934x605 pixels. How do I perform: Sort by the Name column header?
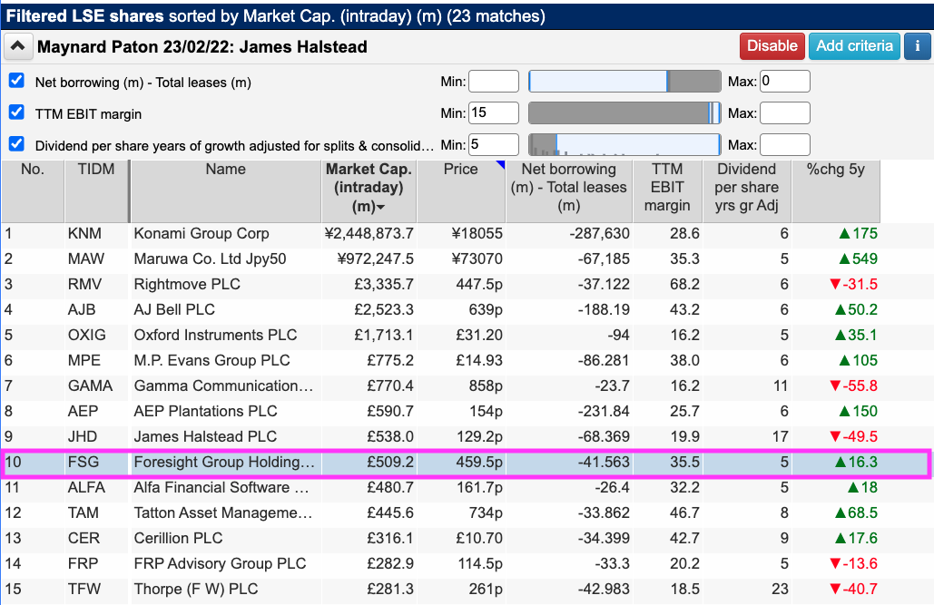pyautogui.click(x=226, y=191)
